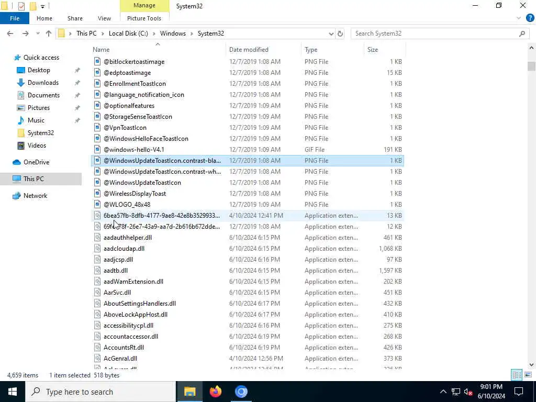The width and height of the screenshot is (536, 402).
Task: Select OneDrive in the navigation pane
Action: [36, 162]
